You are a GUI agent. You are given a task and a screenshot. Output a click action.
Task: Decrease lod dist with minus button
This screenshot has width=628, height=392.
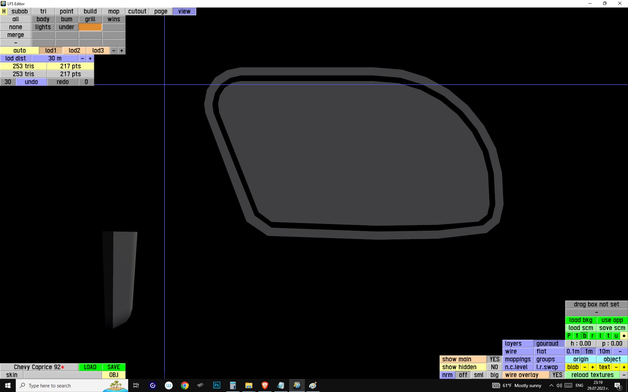(x=82, y=58)
